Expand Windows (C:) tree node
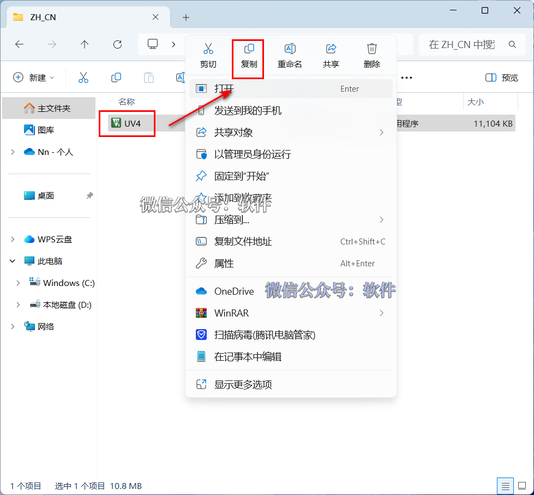This screenshot has height=495, width=534. coord(18,283)
